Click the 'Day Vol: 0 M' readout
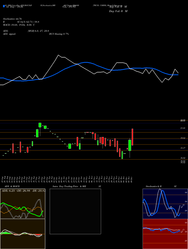 pyautogui.click(x=118, y=11)
